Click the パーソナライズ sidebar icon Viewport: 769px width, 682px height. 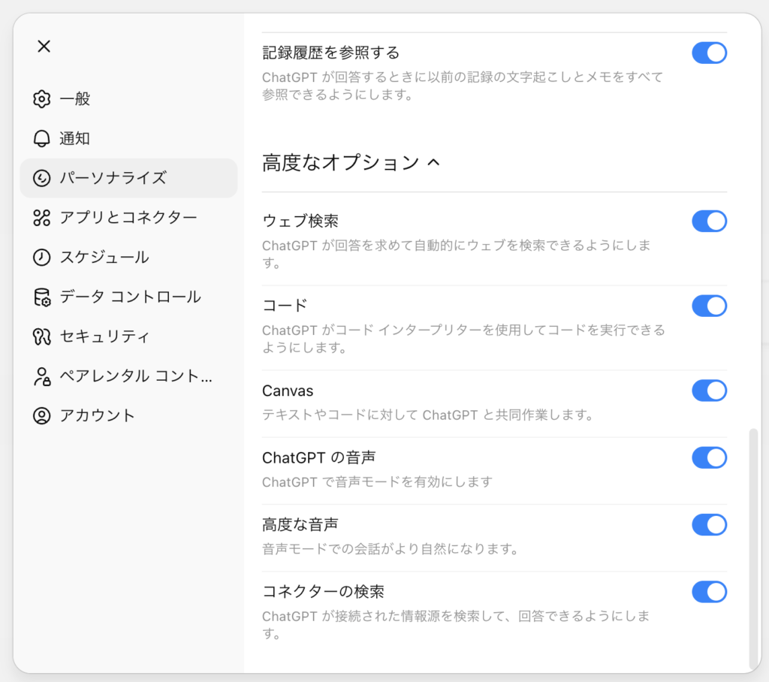[x=42, y=178]
